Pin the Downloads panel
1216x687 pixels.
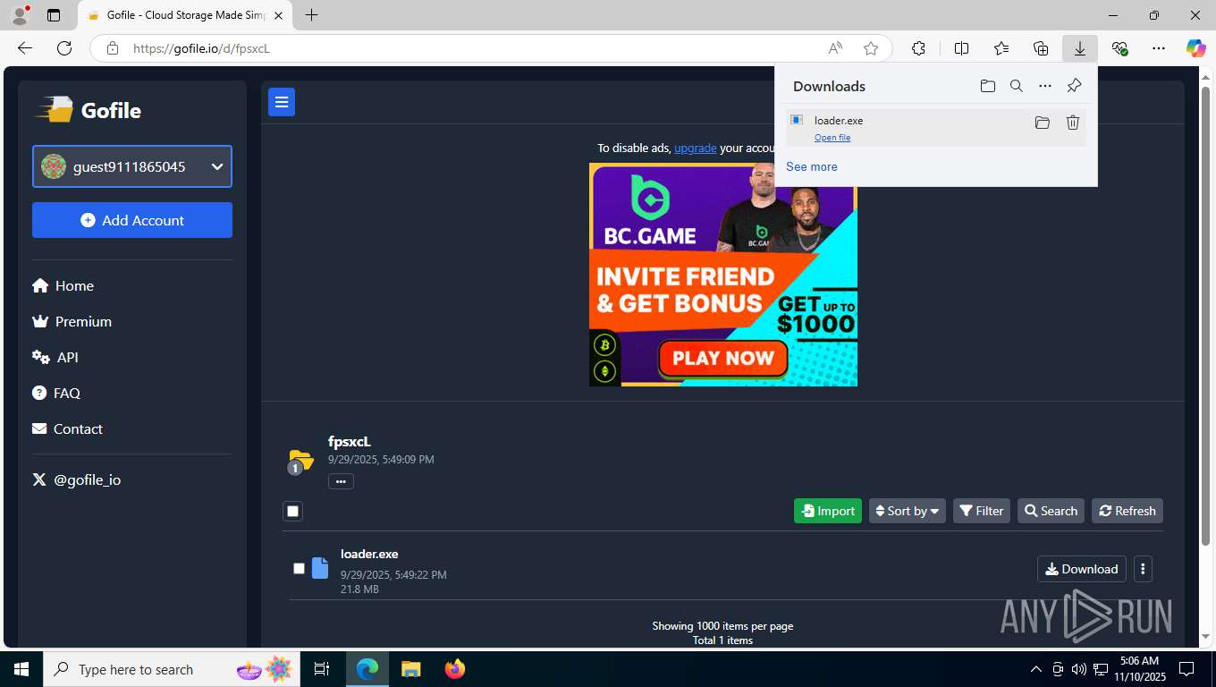1074,86
